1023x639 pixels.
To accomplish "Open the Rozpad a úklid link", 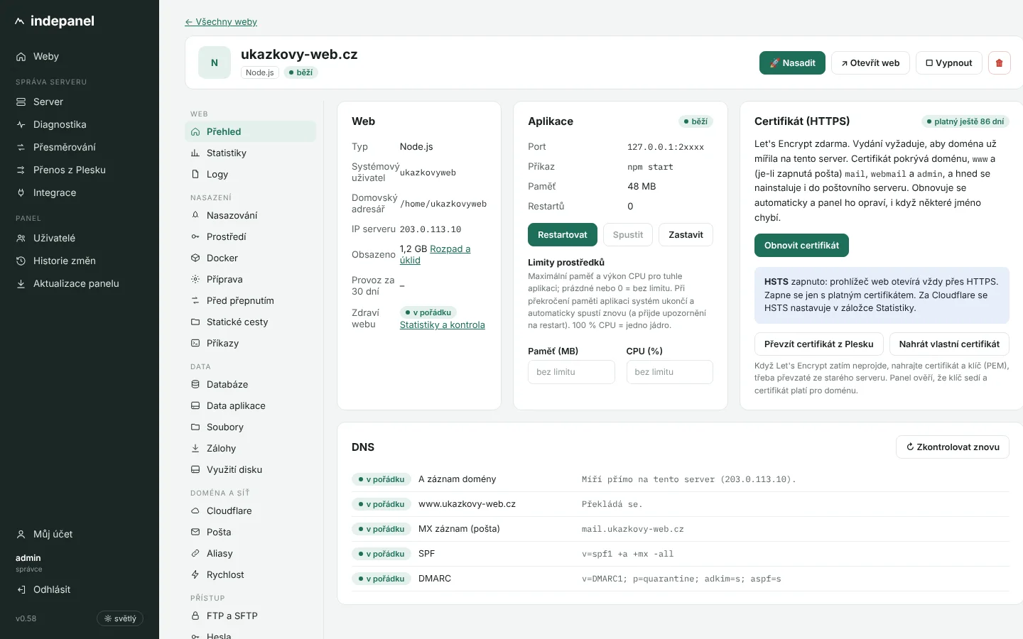I will tap(435, 254).
